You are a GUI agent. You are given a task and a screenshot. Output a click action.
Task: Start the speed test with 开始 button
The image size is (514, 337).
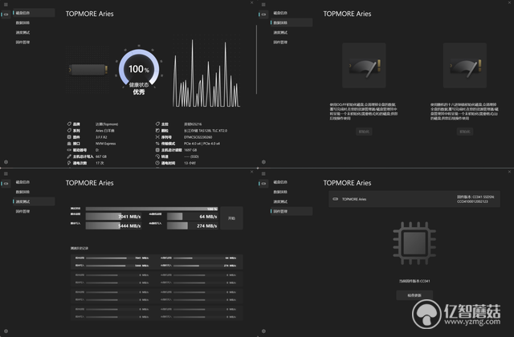[232, 217]
